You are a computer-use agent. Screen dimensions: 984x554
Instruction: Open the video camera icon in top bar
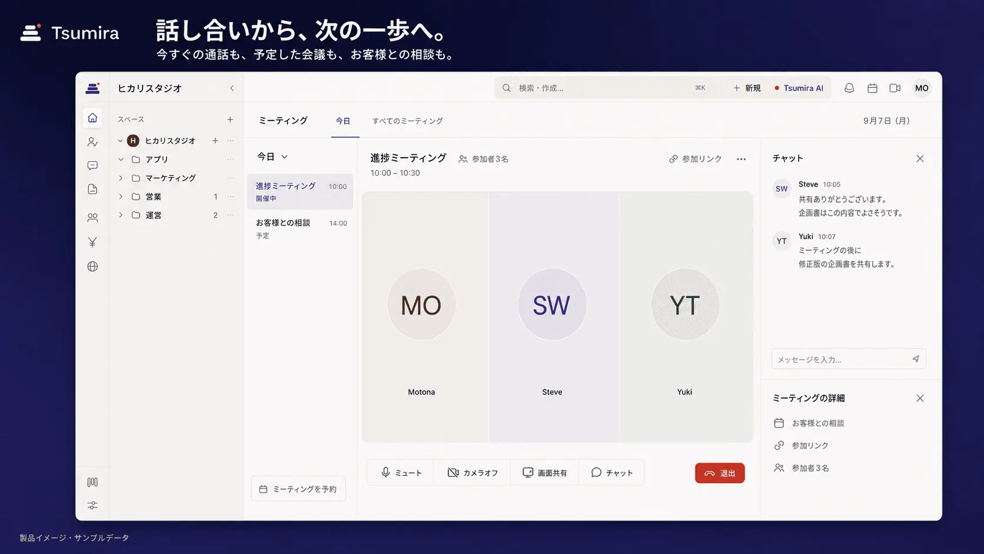[895, 88]
